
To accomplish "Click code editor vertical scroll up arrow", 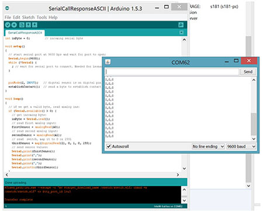I will 184,40.
